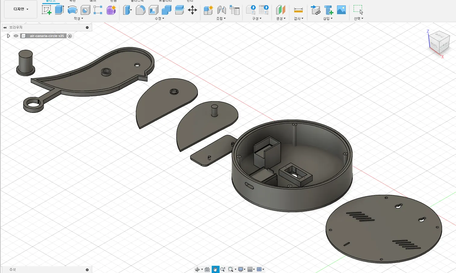Open the 검사 inspect menu
The width and height of the screenshot is (456, 273).
tap(298, 19)
